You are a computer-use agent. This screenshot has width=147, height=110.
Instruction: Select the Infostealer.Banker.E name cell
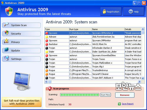pyautogui.click(x=108, y=48)
